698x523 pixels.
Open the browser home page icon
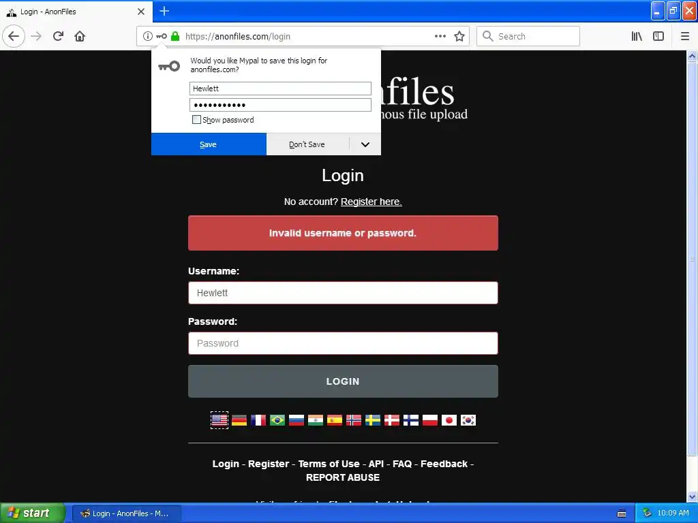click(80, 36)
